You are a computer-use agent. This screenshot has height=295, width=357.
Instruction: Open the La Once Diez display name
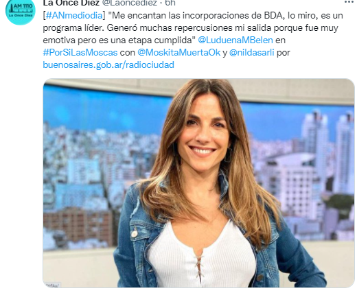[x=71, y=3]
